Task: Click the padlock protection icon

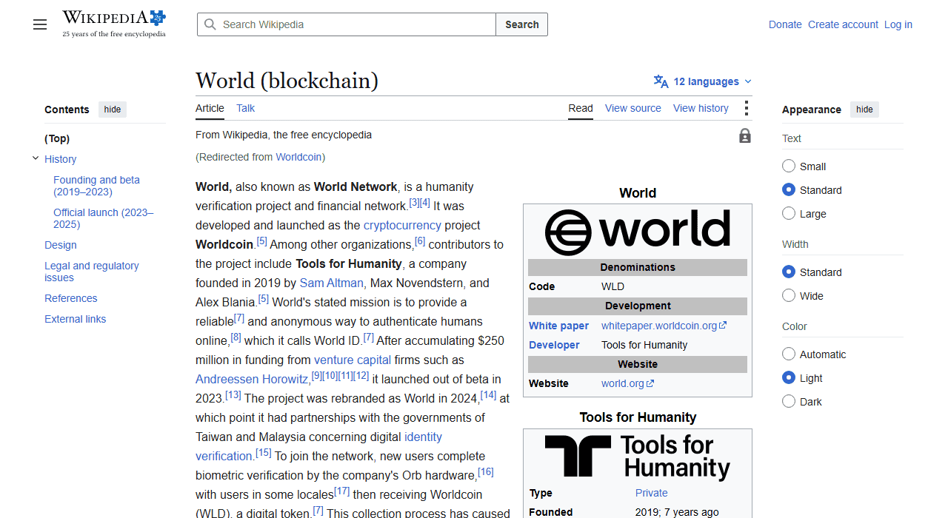Action: (x=745, y=135)
